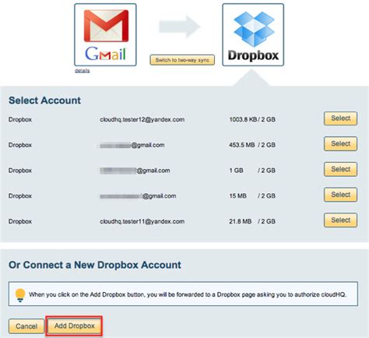Click the Or Connect a New Dropbox Account heading
This screenshot has height=338, width=369.
coord(95,265)
